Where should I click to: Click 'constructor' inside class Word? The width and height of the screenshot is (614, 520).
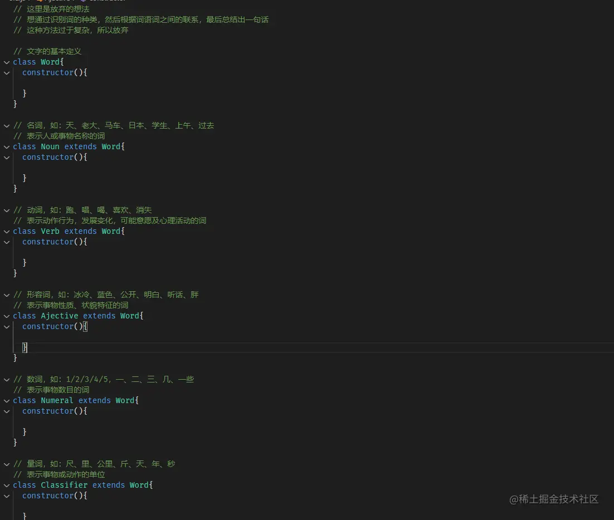point(48,72)
